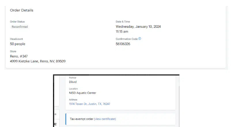Click the Confirmation Code label
Viewport: 233px width, 127px height.
(127, 39)
